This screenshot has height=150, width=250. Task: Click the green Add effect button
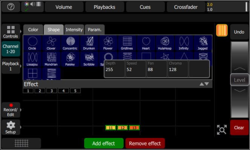104,143
